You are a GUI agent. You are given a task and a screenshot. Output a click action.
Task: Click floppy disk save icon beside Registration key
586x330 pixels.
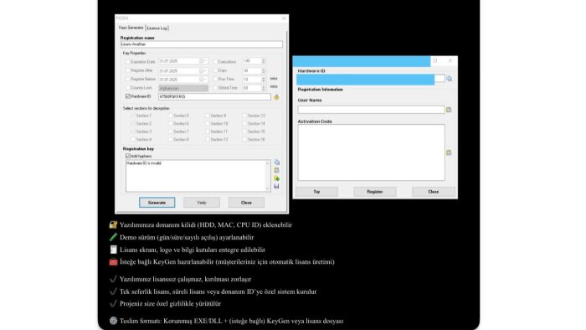[x=276, y=186]
